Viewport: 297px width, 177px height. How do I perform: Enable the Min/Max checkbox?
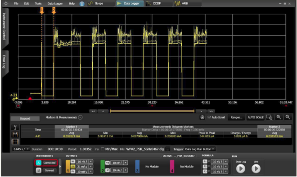pos(103,149)
